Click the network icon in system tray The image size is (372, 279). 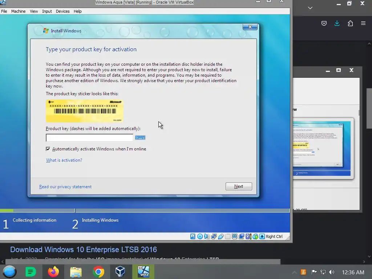coord(323,272)
